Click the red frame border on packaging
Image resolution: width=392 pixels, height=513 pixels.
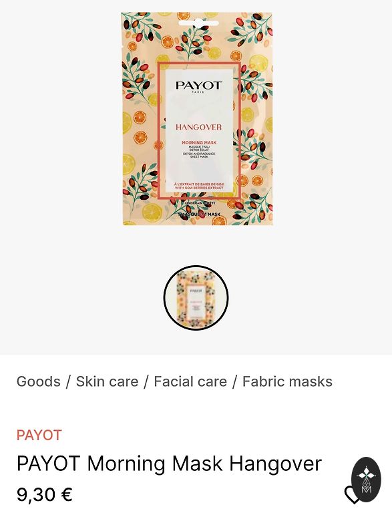160,131
